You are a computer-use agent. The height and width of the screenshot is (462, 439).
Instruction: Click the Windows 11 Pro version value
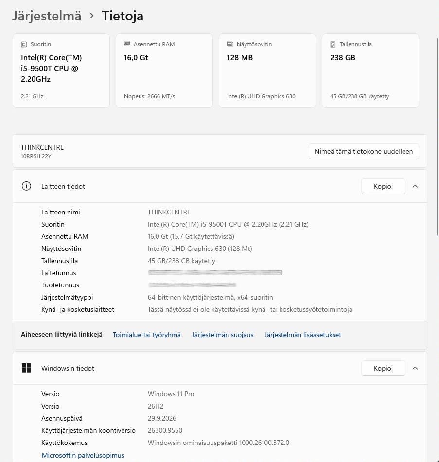pyautogui.click(x=171, y=394)
